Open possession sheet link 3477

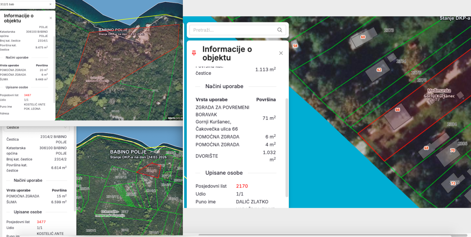pyautogui.click(x=41, y=222)
